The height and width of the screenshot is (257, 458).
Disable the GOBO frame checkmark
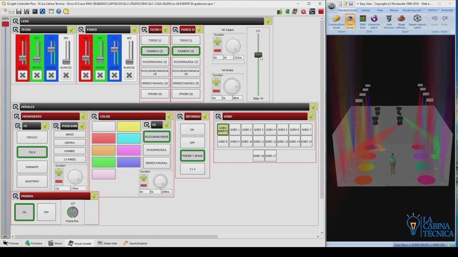(312, 116)
